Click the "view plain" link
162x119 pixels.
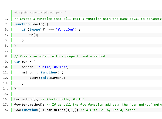(x=21, y=13)
